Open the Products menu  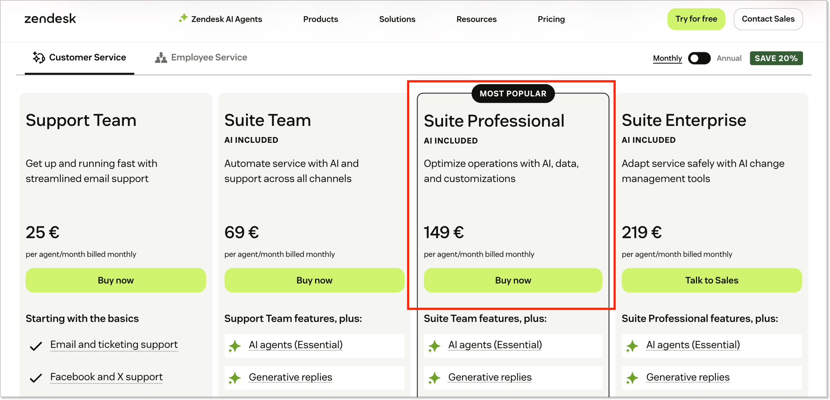pyautogui.click(x=320, y=19)
